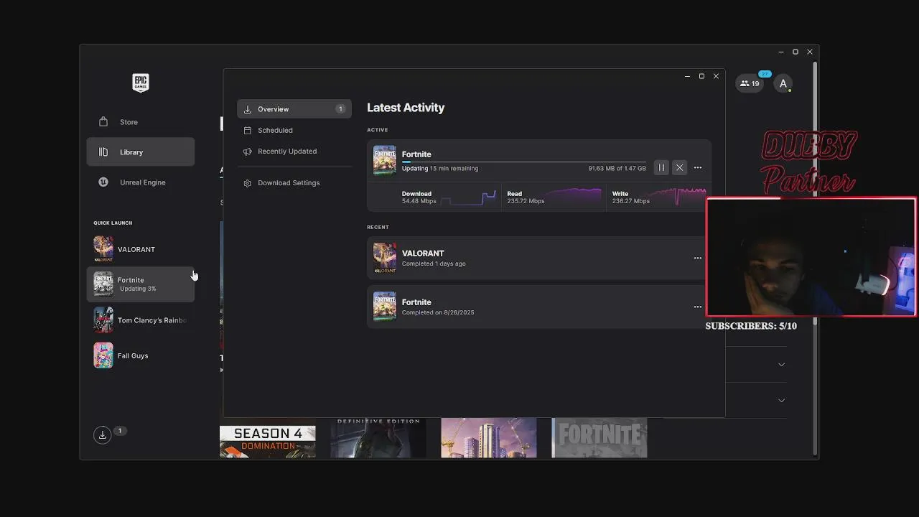Open the Store page
The image size is (919, 517).
pos(141,122)
